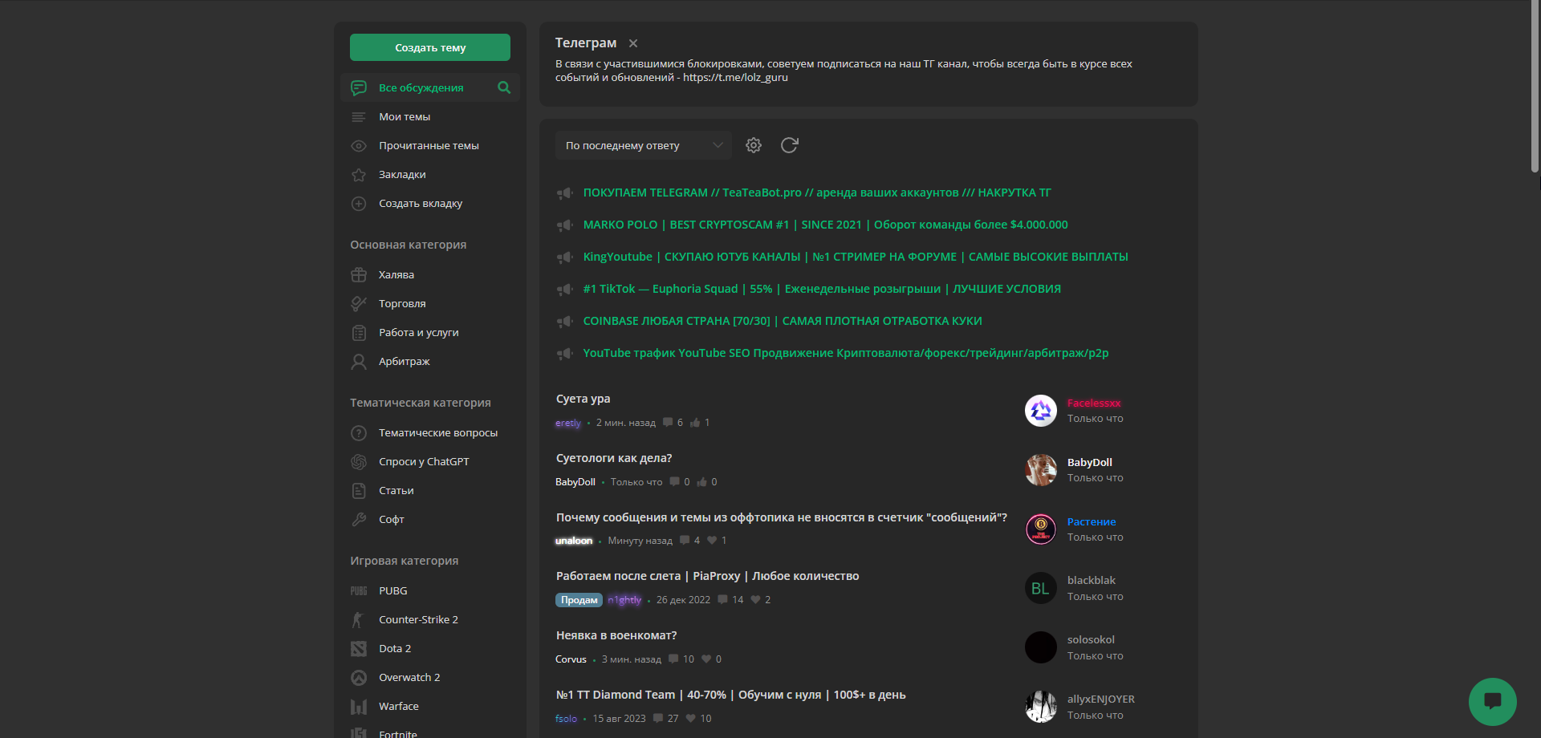The width and height of the screenshot is (1541, 738).
Task: Click the gift icon beside Халява
Action: (x=359, y=275)
